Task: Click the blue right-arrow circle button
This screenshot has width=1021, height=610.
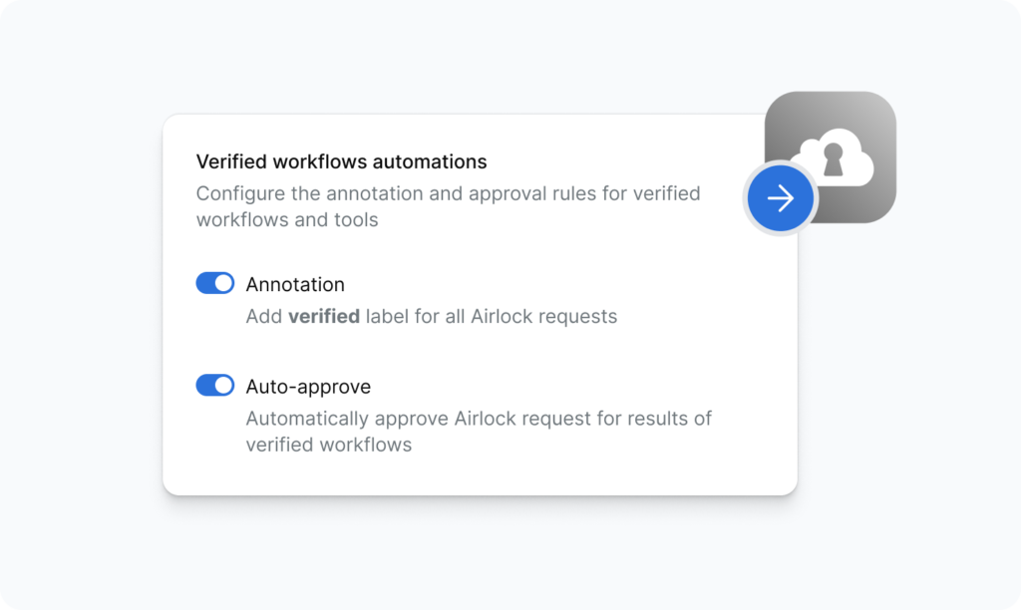Action: point(780,199)
